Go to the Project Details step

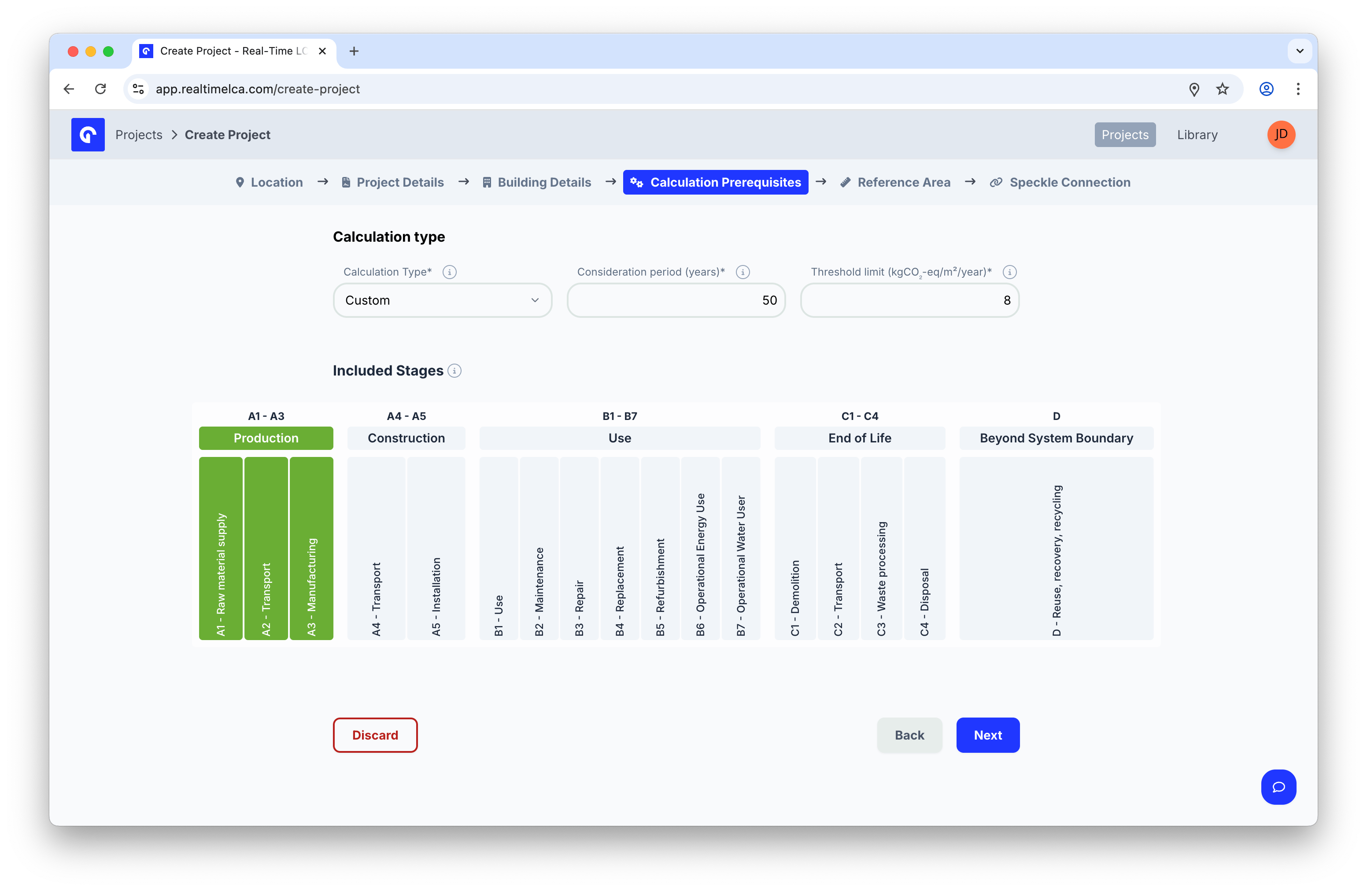[393, 183]
